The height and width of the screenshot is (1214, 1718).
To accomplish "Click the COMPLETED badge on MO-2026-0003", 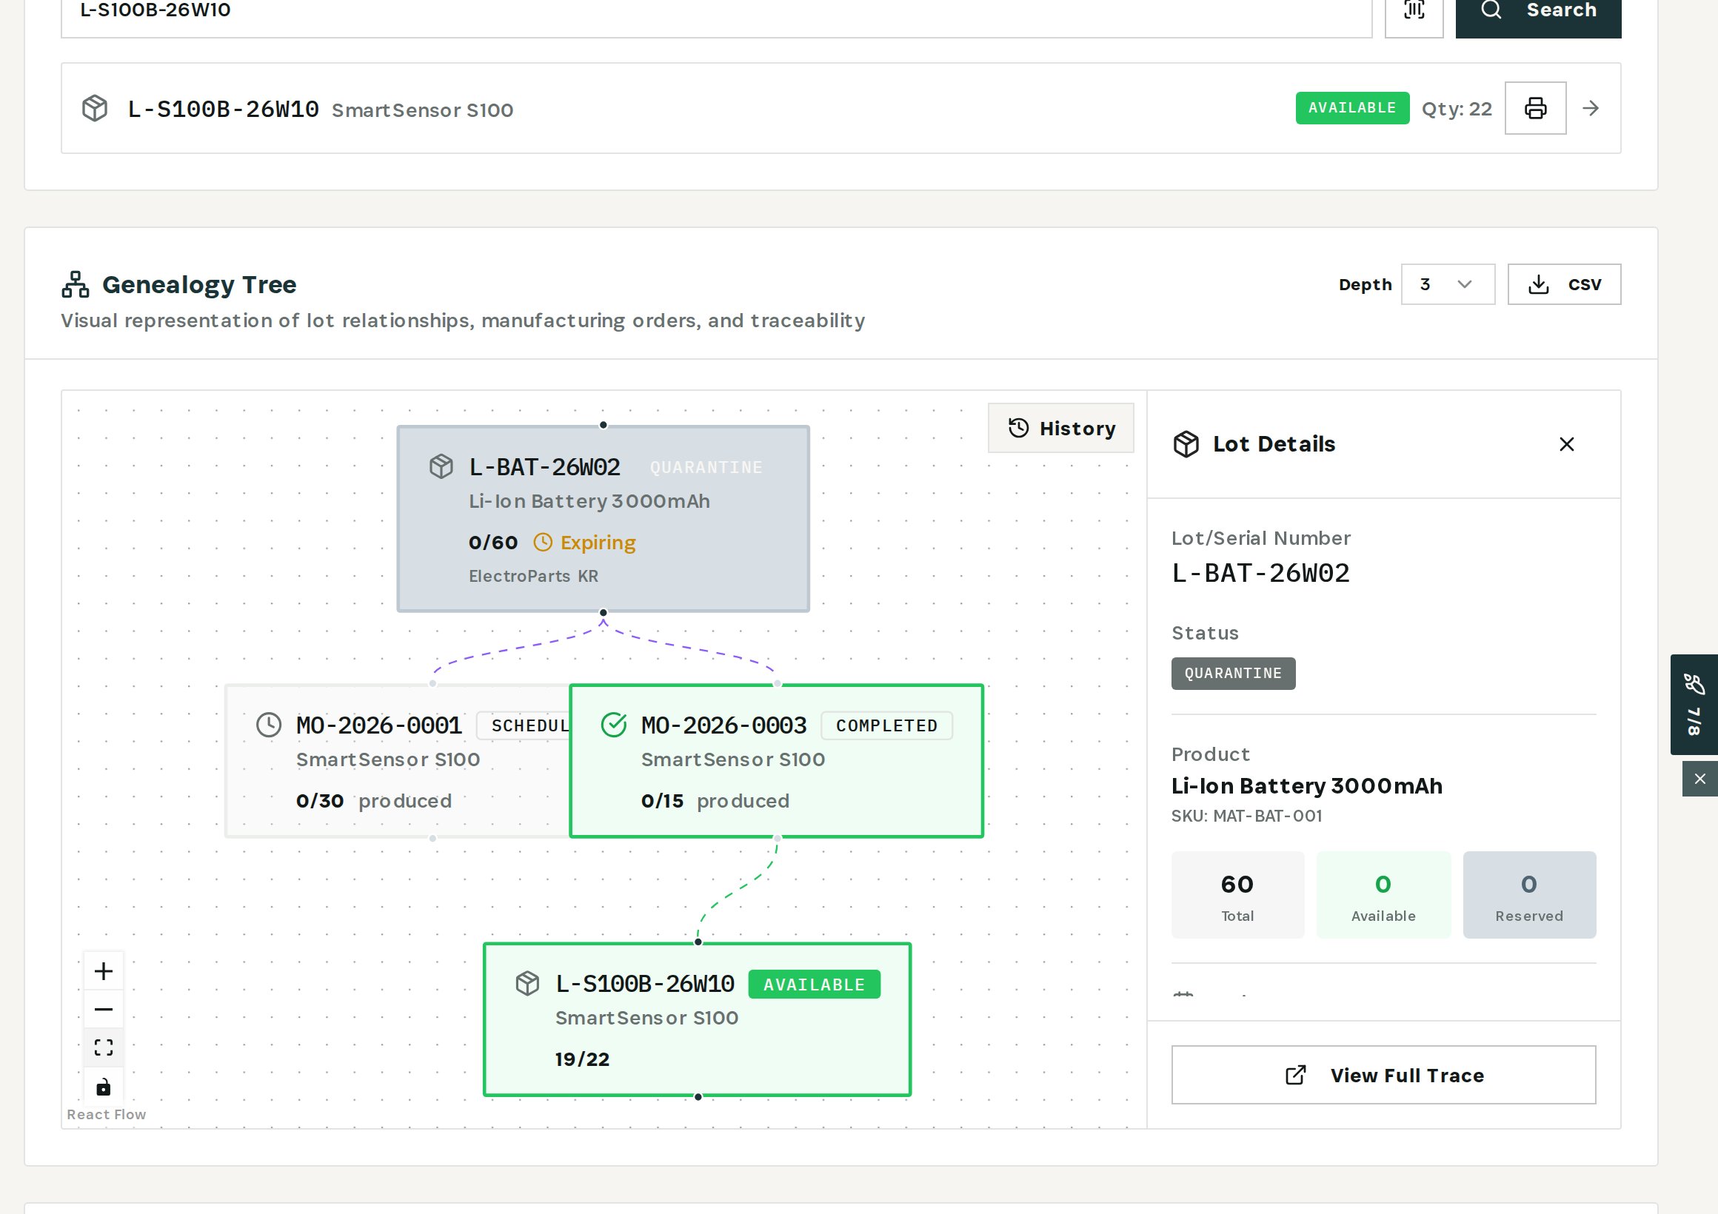I will point(886,725).
